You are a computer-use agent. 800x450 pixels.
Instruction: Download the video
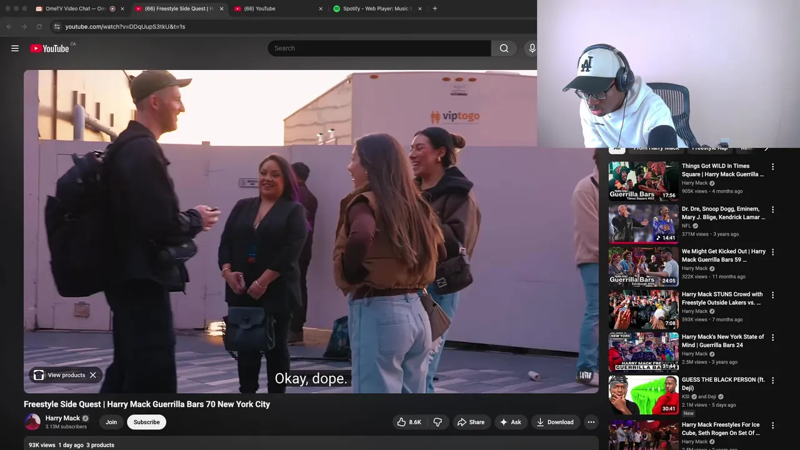[x=555, y=422]
